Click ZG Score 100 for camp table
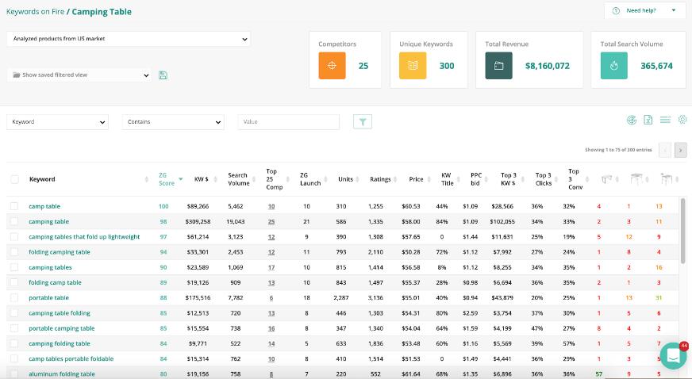Viewport: 692px width, 379px height. point(163,206)
